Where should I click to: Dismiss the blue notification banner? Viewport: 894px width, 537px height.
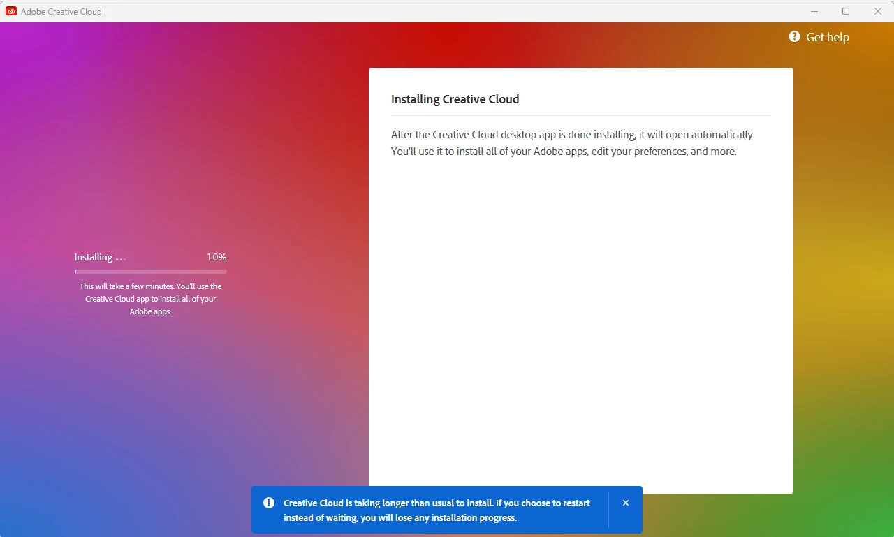(626, 503)
